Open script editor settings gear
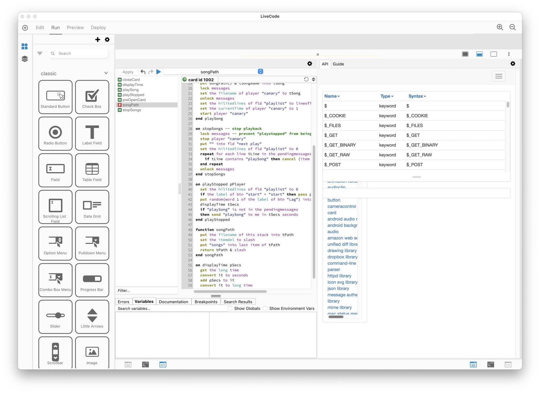Image resolution: width=540 pixels, height=393 pixels. tap(310, 64)
